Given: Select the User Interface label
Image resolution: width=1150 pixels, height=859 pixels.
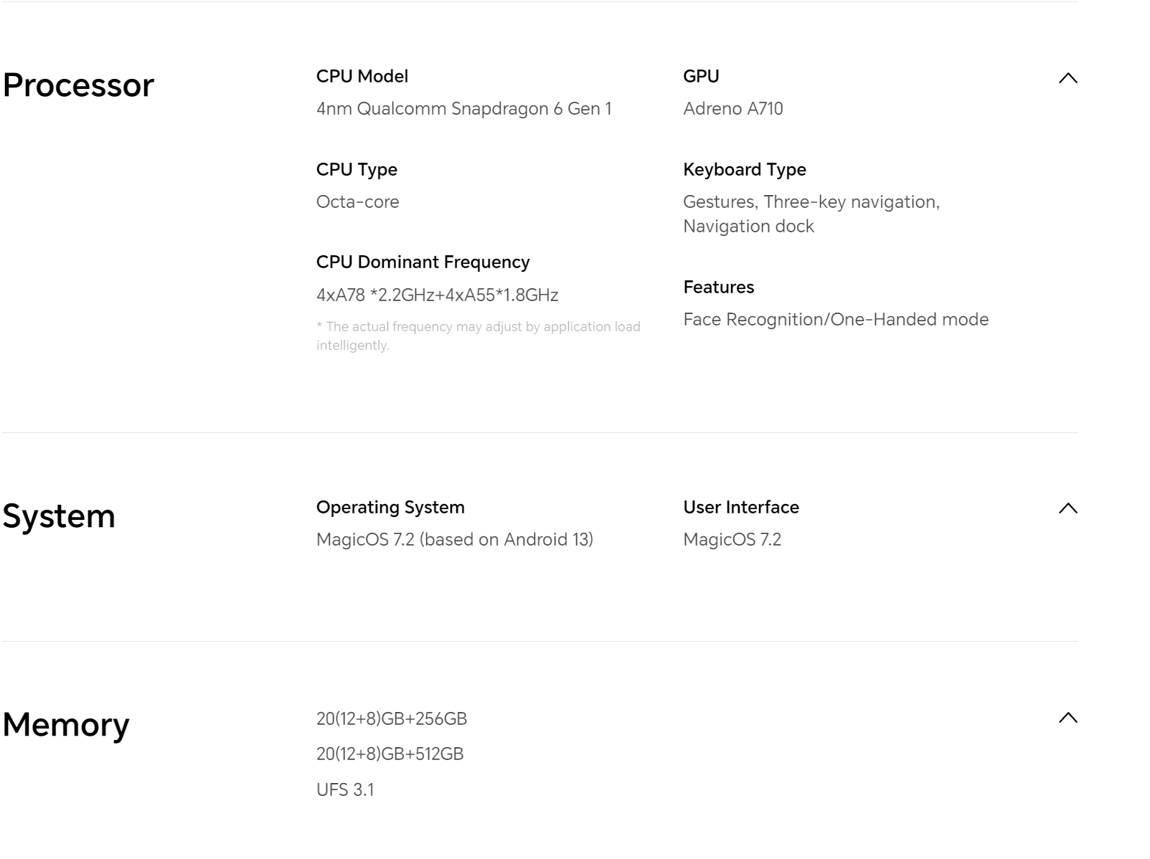Looking at the screenshot, I should (x=740, y=508).
